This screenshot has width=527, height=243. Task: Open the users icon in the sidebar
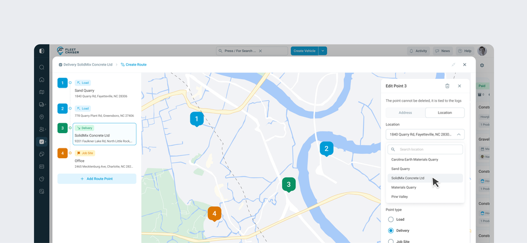tap(42, 129)
